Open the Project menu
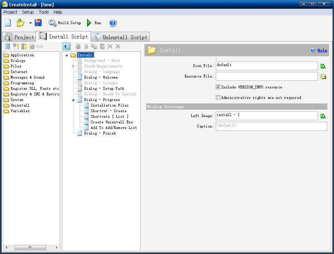The height and width of the screenshot is (254, 334). (10, 12)
